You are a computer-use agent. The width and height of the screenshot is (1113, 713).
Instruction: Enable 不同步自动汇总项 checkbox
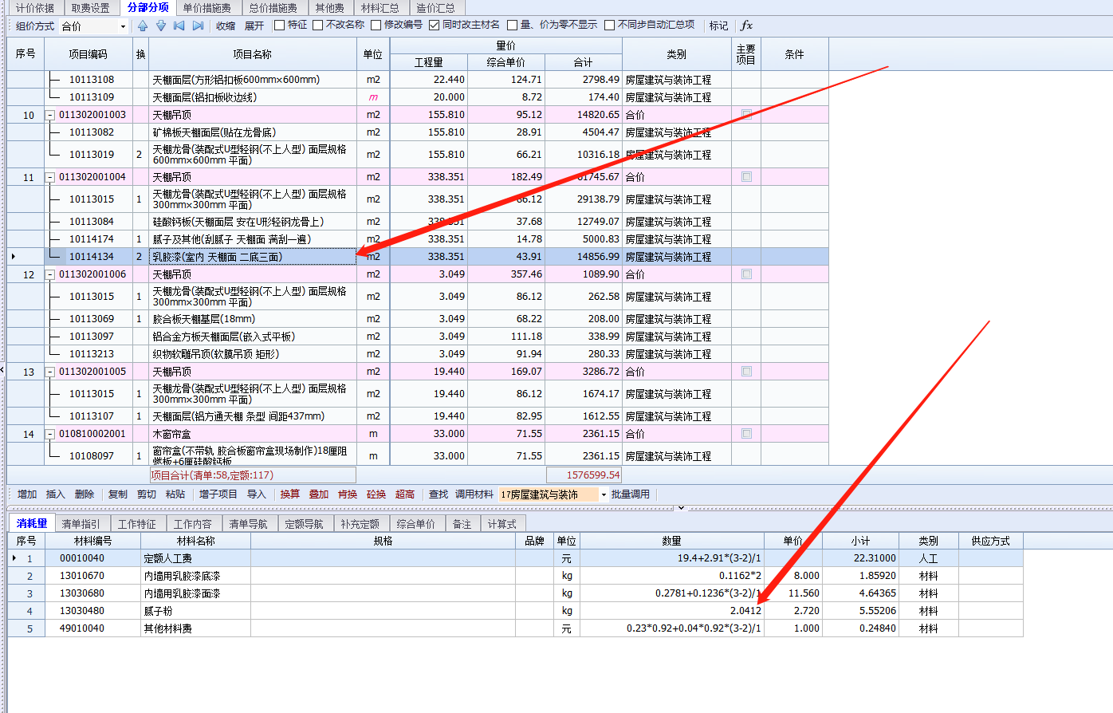pos(609,25)
